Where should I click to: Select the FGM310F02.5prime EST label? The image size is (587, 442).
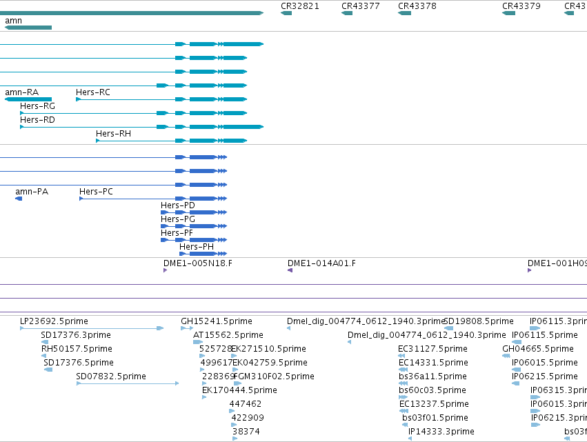click(274, 376)
